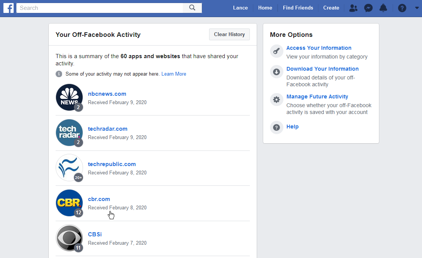The image size is (422, 258).
Task: Click the Search input field
Action: (100, 8)
